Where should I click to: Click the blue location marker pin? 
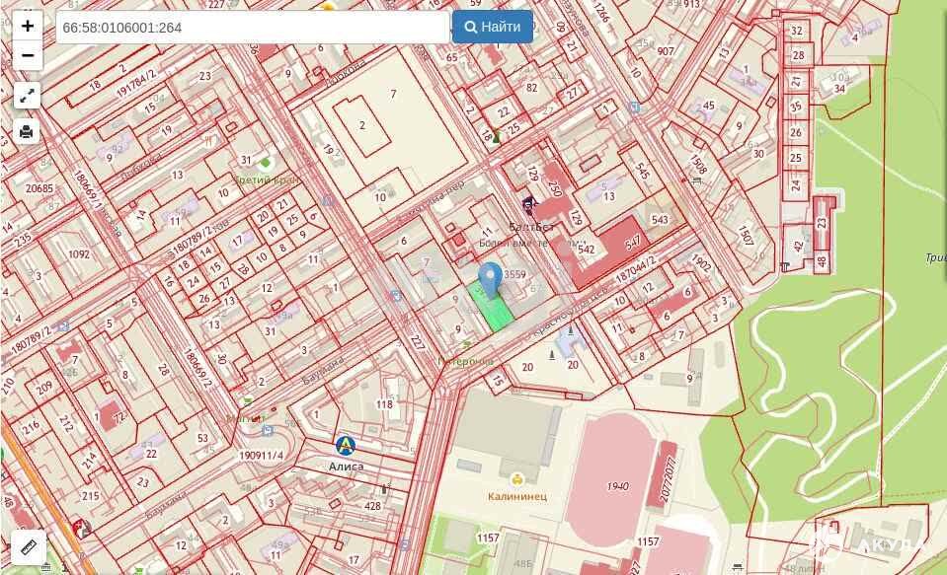[x=490, y=279]
